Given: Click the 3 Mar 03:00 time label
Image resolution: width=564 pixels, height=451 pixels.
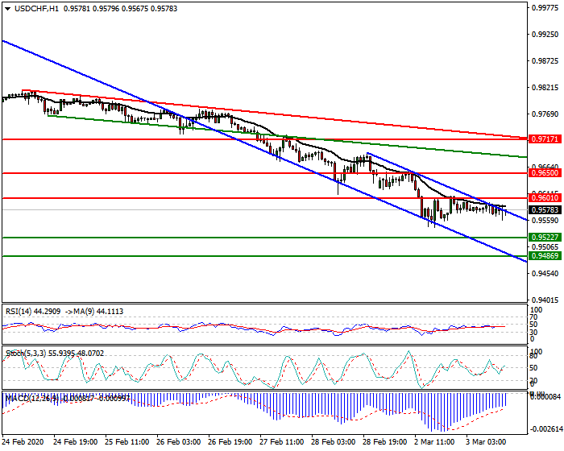Looking at the screenshot, I should click(486, 442).
